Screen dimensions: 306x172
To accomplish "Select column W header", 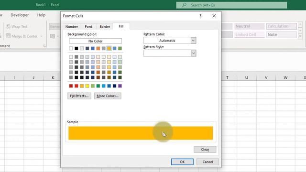I will point(285,77).
